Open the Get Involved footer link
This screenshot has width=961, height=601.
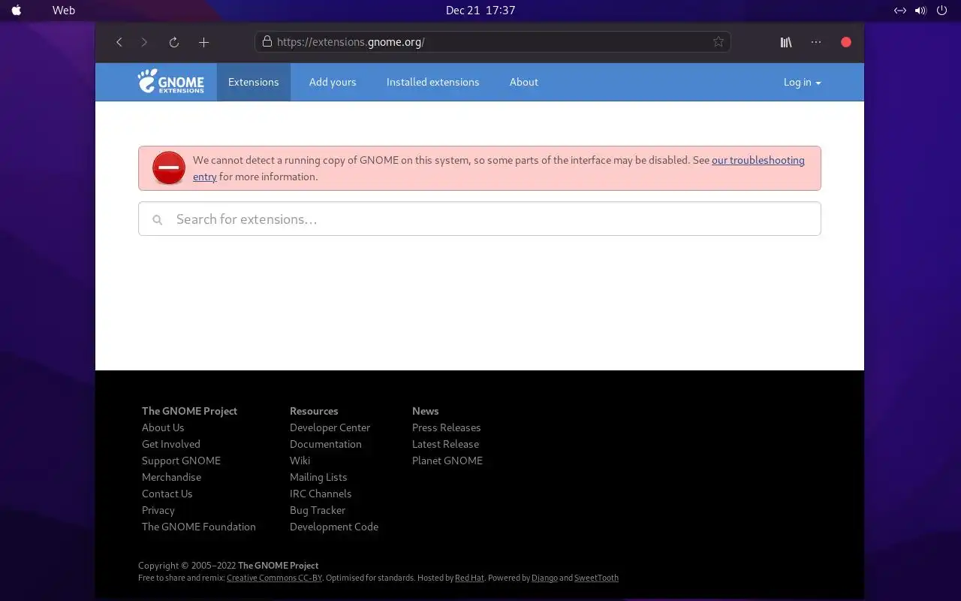(x=171, y=444)
